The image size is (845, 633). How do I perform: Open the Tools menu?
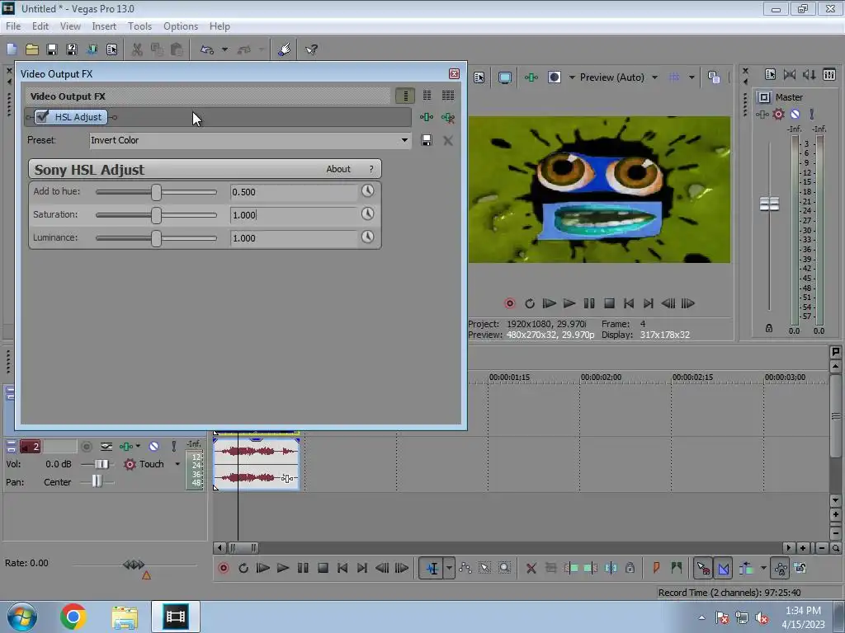pos(139,26)
